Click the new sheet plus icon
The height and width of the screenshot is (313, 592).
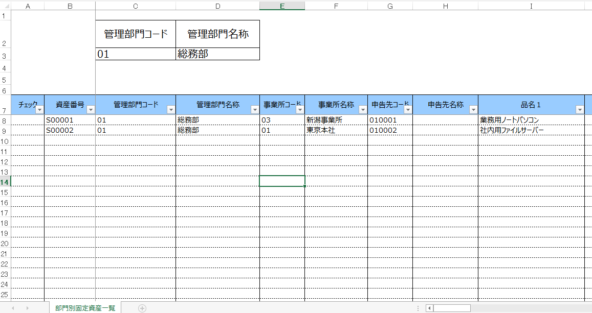tap(142, 308)
